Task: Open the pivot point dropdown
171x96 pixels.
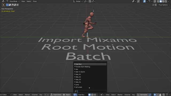Action: (x=86, y=1)
